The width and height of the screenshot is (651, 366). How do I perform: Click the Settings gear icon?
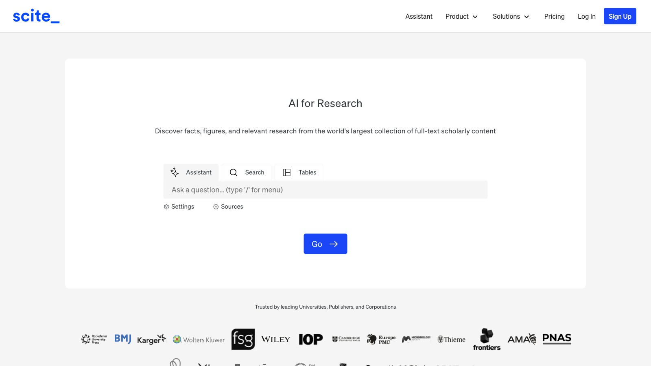tap(166, 207)
